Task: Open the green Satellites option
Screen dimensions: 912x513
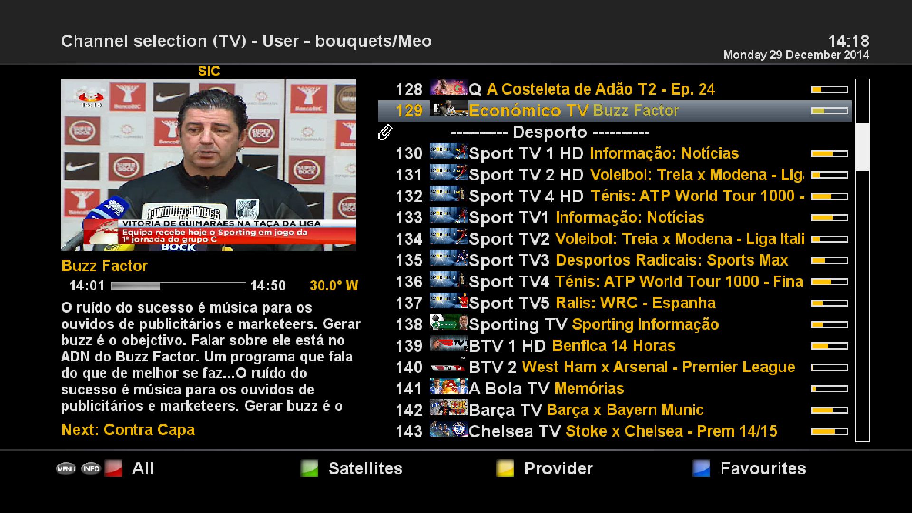Action: pyautogui.click(x=351, y=468)
